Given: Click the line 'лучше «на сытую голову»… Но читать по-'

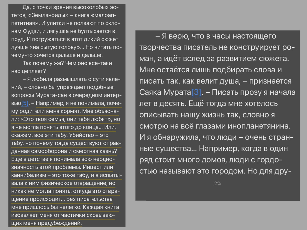Looking at the screenshot, I should (x=67, y=47).
